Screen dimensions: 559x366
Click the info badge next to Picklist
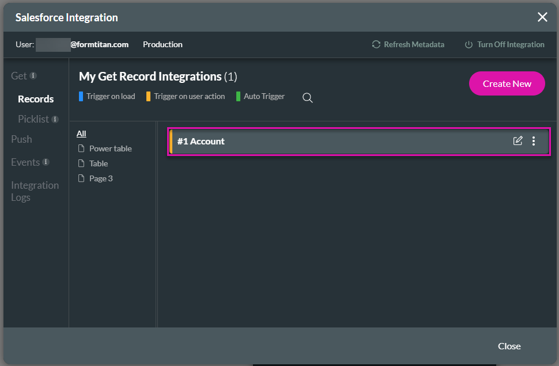[x=54, y=119]
